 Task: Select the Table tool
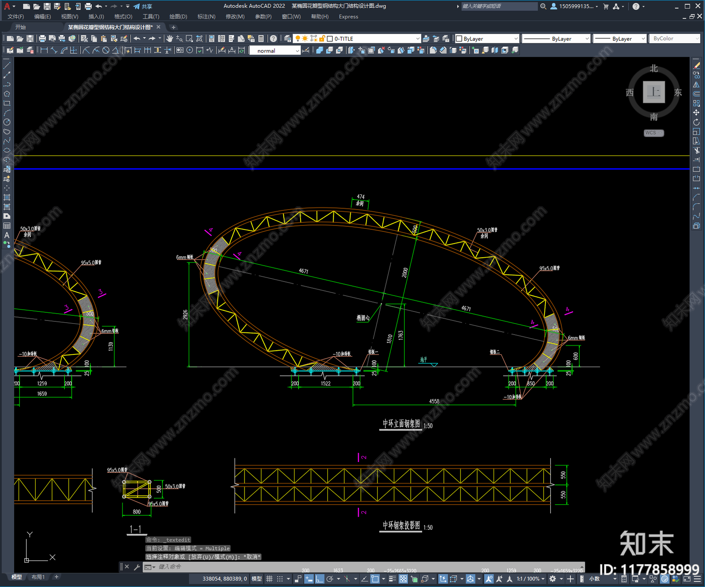[7, 226]
